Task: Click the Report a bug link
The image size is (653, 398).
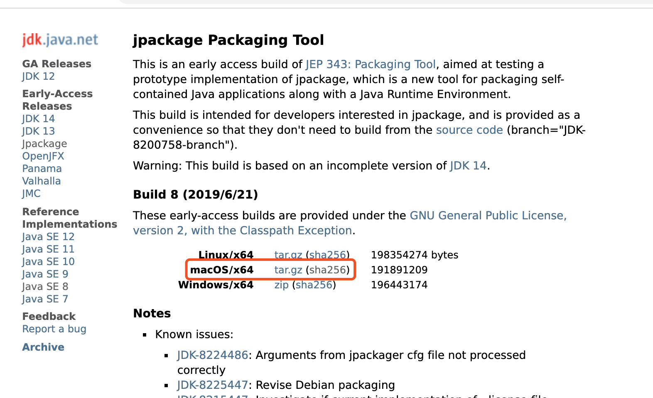Action: 54,329
